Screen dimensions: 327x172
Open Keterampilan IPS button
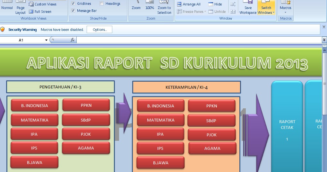click(x=160, y=148)
